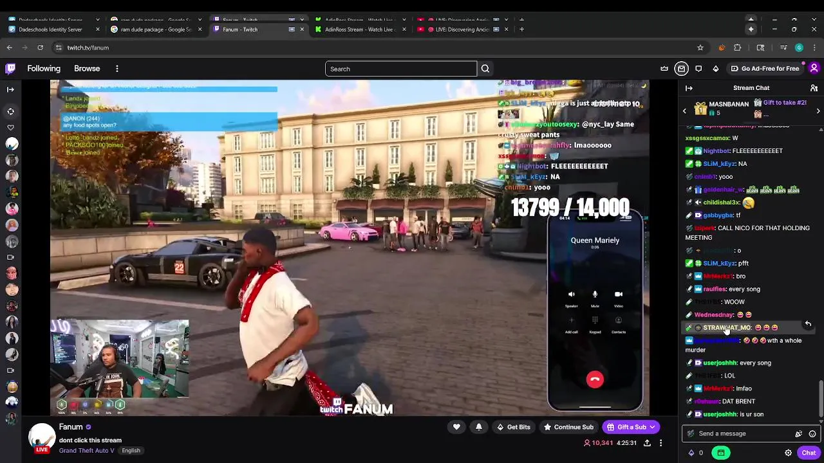
Task: Switch to the AdinRoss Stream tab
Action: pos(360,29)
